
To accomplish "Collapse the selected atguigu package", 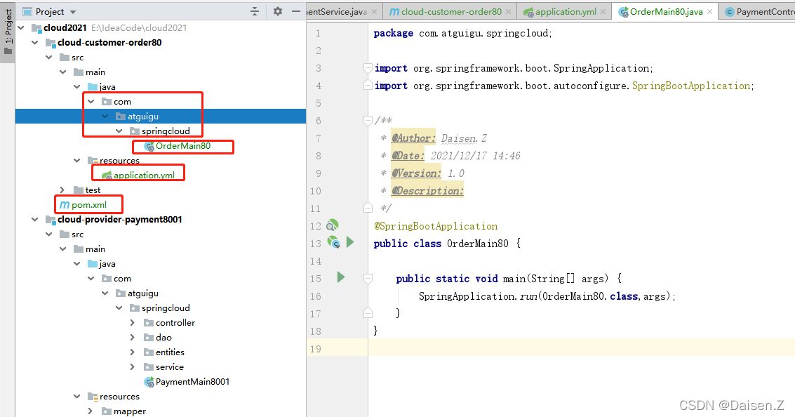I will click(x=105, y=116).
